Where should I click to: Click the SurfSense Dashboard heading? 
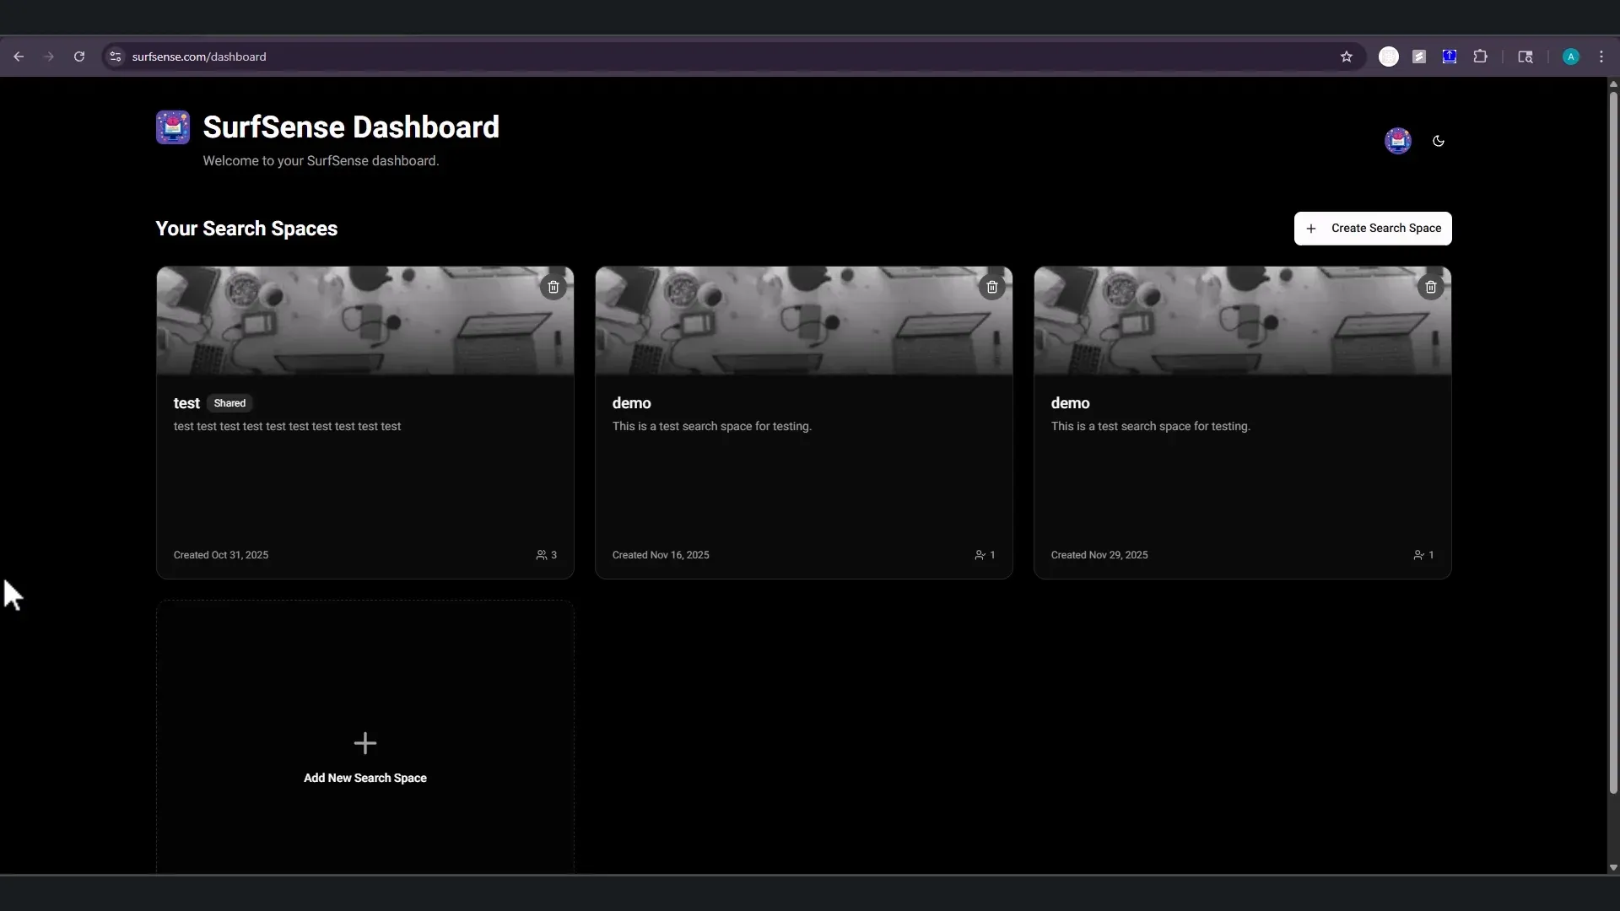(351, 127)
